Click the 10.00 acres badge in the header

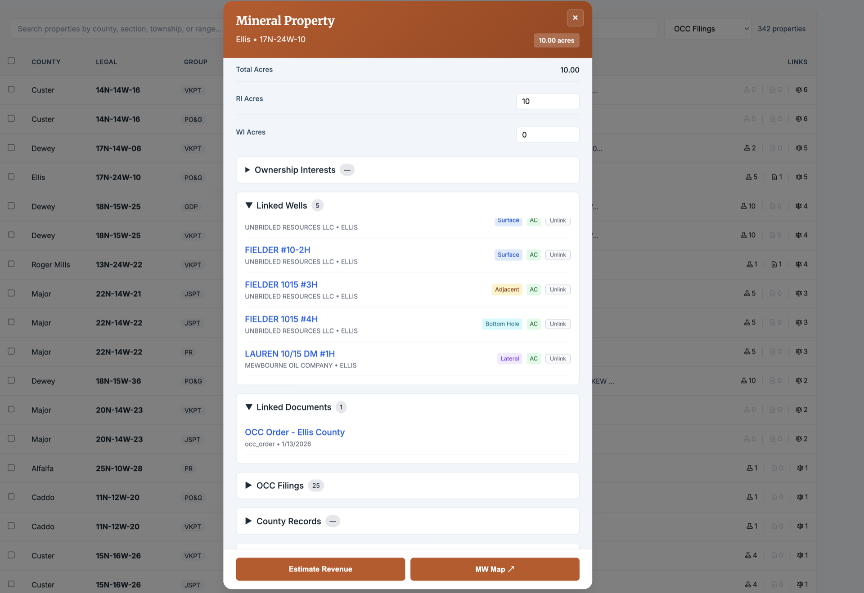click(x=556, y=40)
